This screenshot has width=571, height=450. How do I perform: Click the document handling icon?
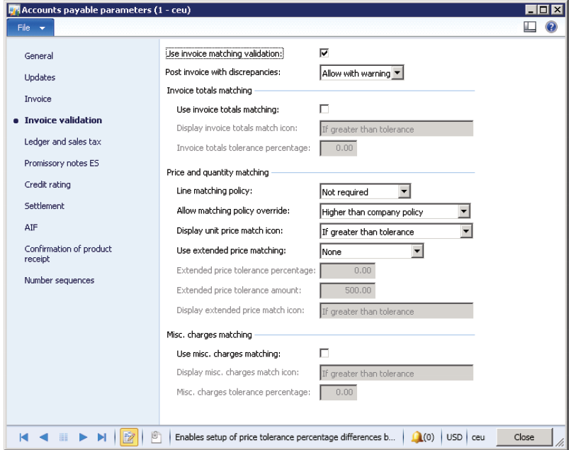[157, 437]
